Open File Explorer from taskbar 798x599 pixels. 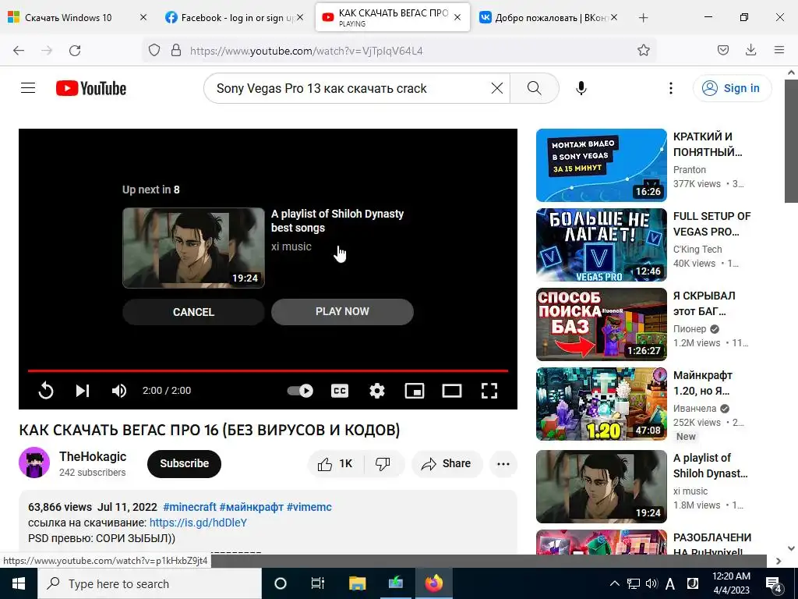click(357, 583)
